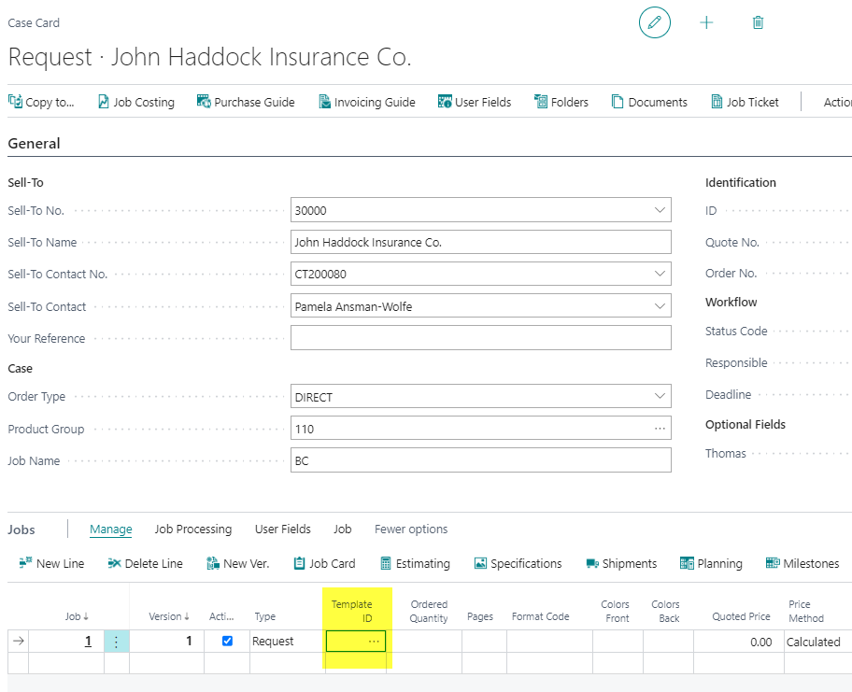Click the row options three-dot button
This screenshot has height=692, width=852.
point(116,642)
